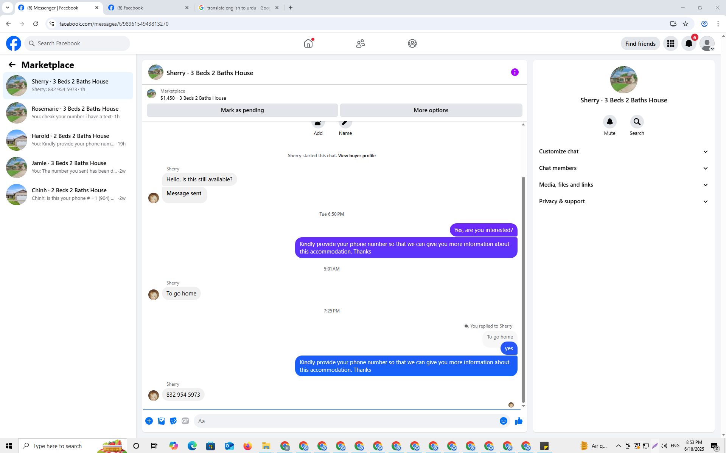Image resolution: width=726 pixels, height=453 pixels.
Task: Open Chinh's 2 Beds 2 Baths chat
Action: coord(68,195)
